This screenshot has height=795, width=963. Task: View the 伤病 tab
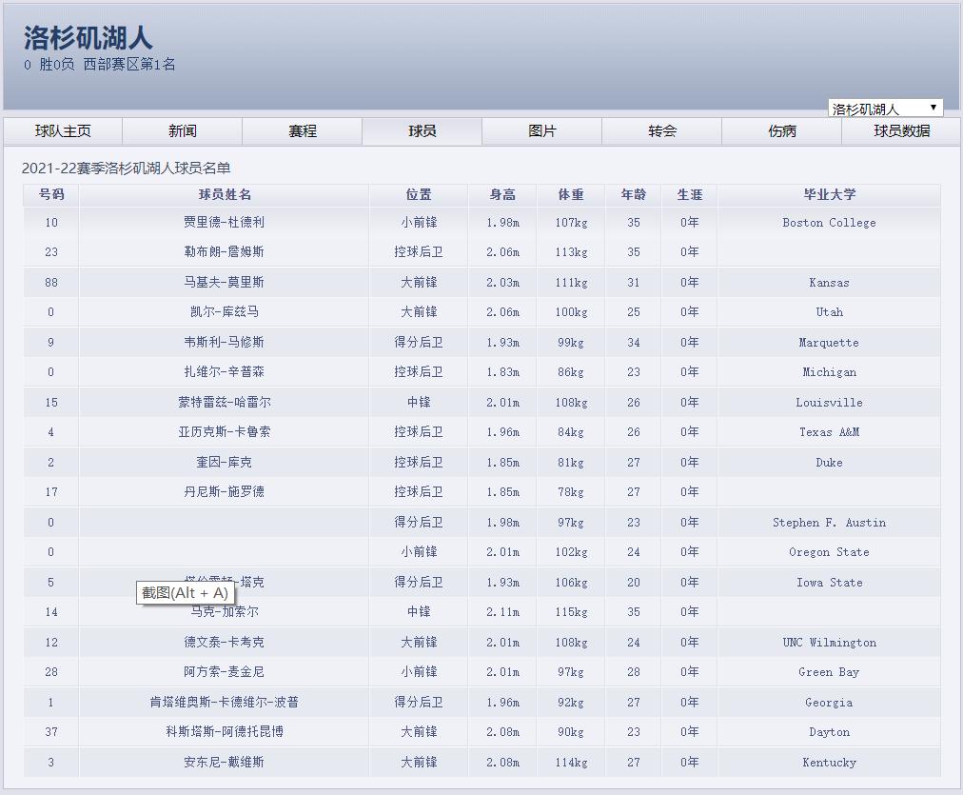click(781, 130)
